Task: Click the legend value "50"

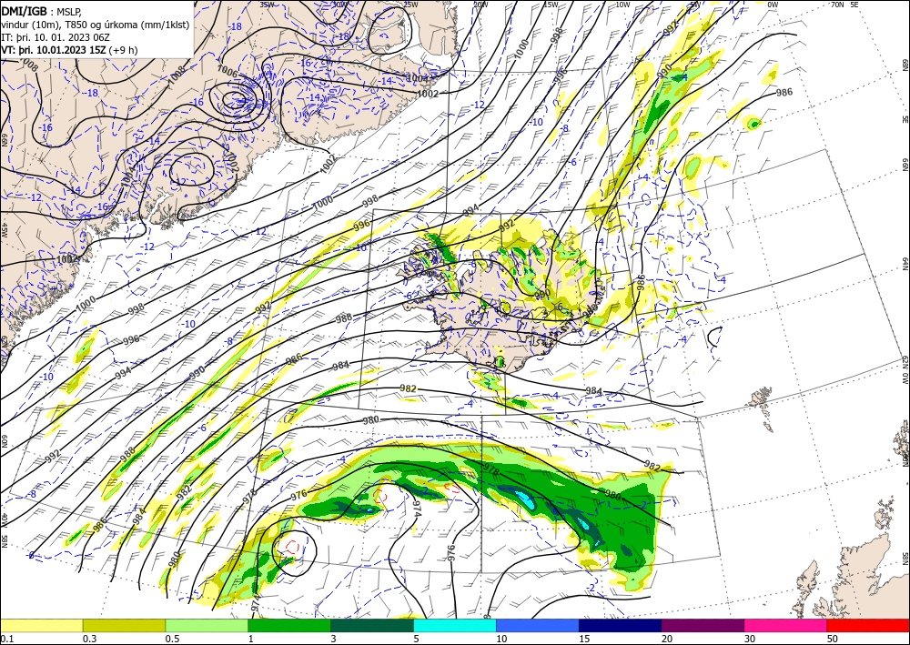Action: tap(833, 639)
